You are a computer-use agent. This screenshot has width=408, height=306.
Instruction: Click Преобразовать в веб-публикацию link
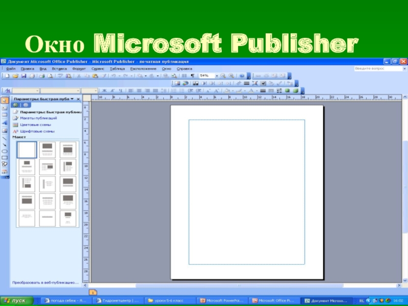tap(45, 283)
